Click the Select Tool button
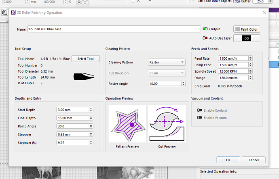 pyautogui.click(x=86, y=59)
